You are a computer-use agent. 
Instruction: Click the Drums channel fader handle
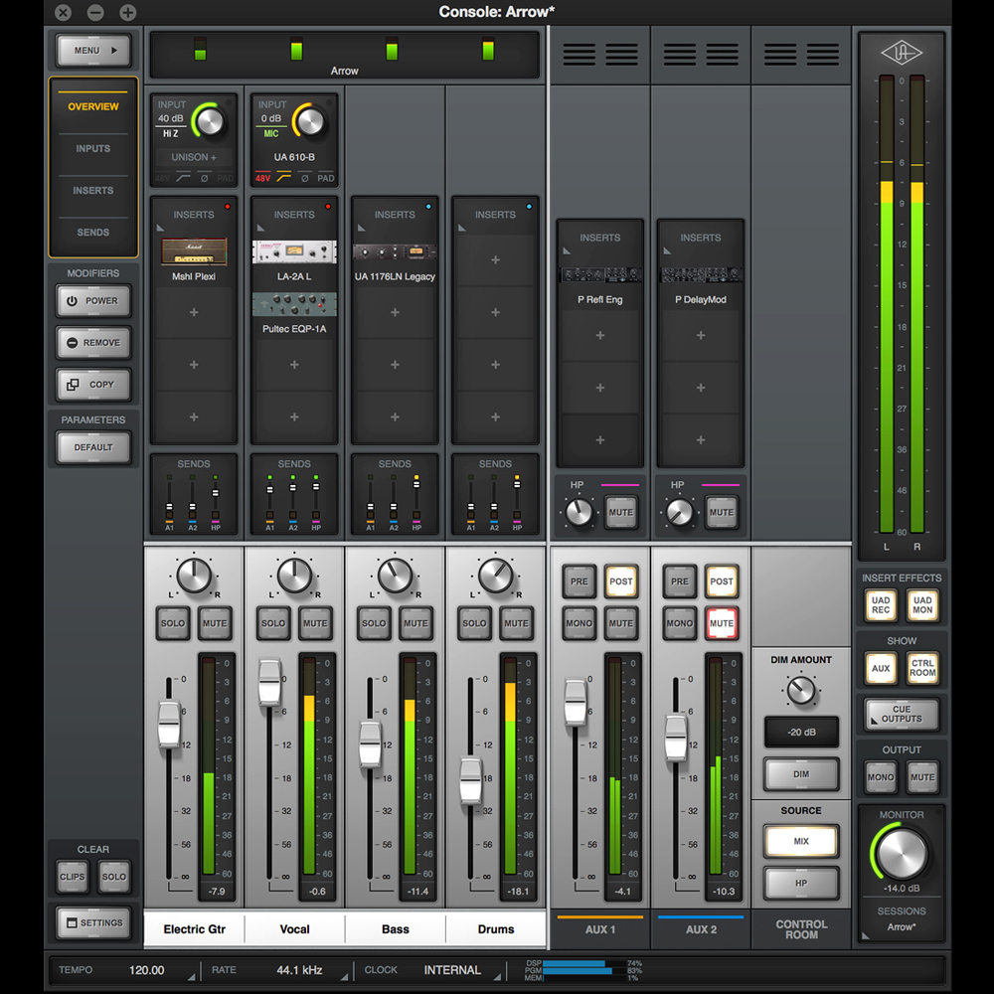pyautogui.click(x=471, y=781)
